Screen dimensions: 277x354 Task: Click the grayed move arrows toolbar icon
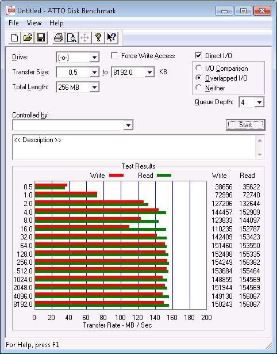tap(84, 37)
